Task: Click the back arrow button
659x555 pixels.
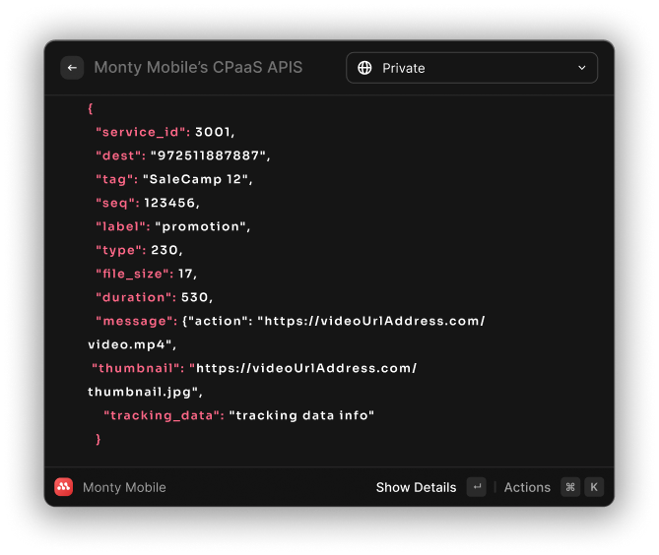Action: [x=72, y=68]
